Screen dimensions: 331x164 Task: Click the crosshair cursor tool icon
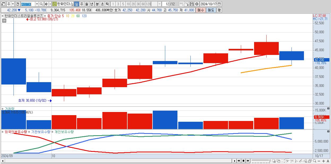tap(288, 161)
